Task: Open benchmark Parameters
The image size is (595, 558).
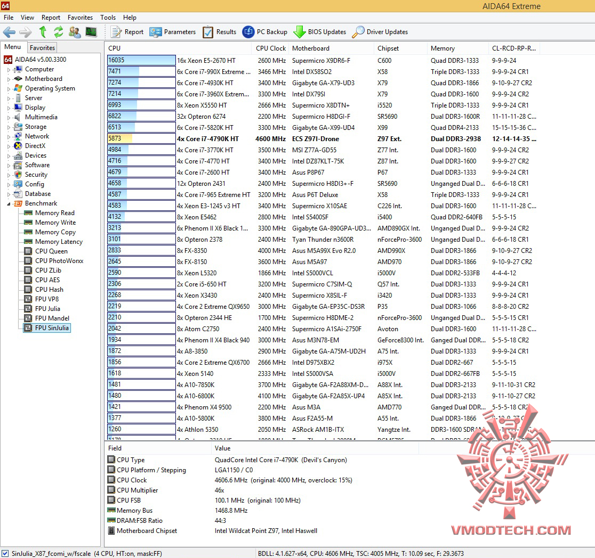Action: click(x=173, y=32)
